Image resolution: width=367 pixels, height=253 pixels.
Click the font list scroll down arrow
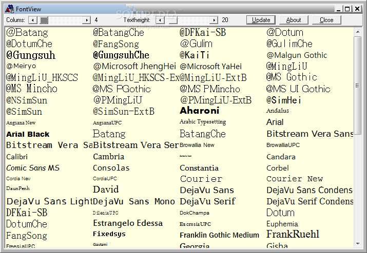358,244
